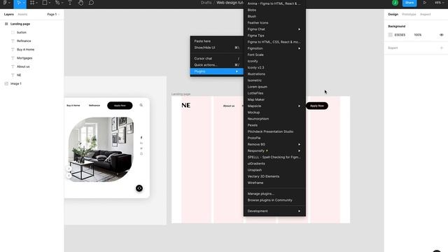Click the Landing page frame icon
This screenshot has width=448, height=252.
[6, 24]
